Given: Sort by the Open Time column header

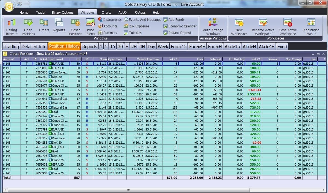Looking at the screenshot, I should click(117, 59).
